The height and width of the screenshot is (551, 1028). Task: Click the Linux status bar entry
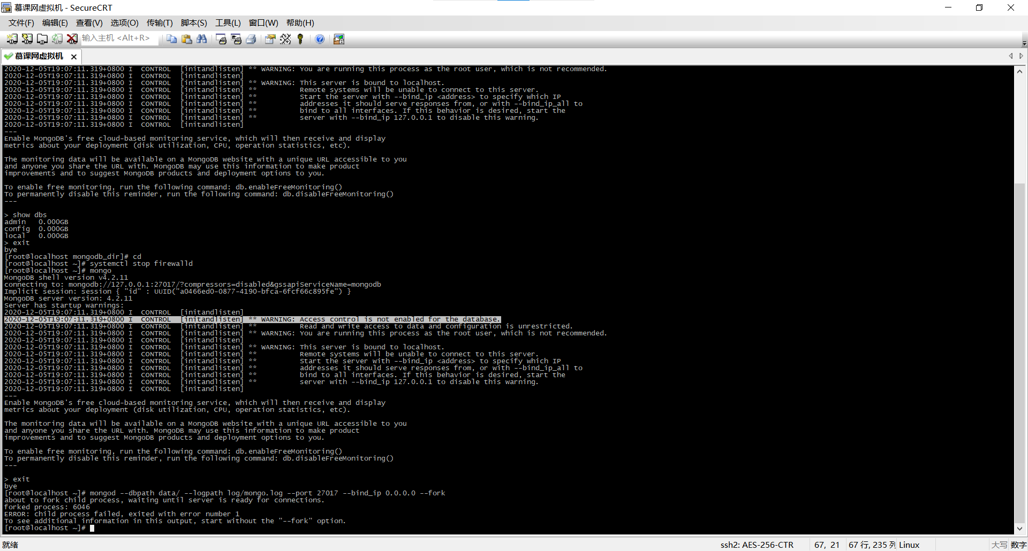pyautogui.click(x=909, y=545)
